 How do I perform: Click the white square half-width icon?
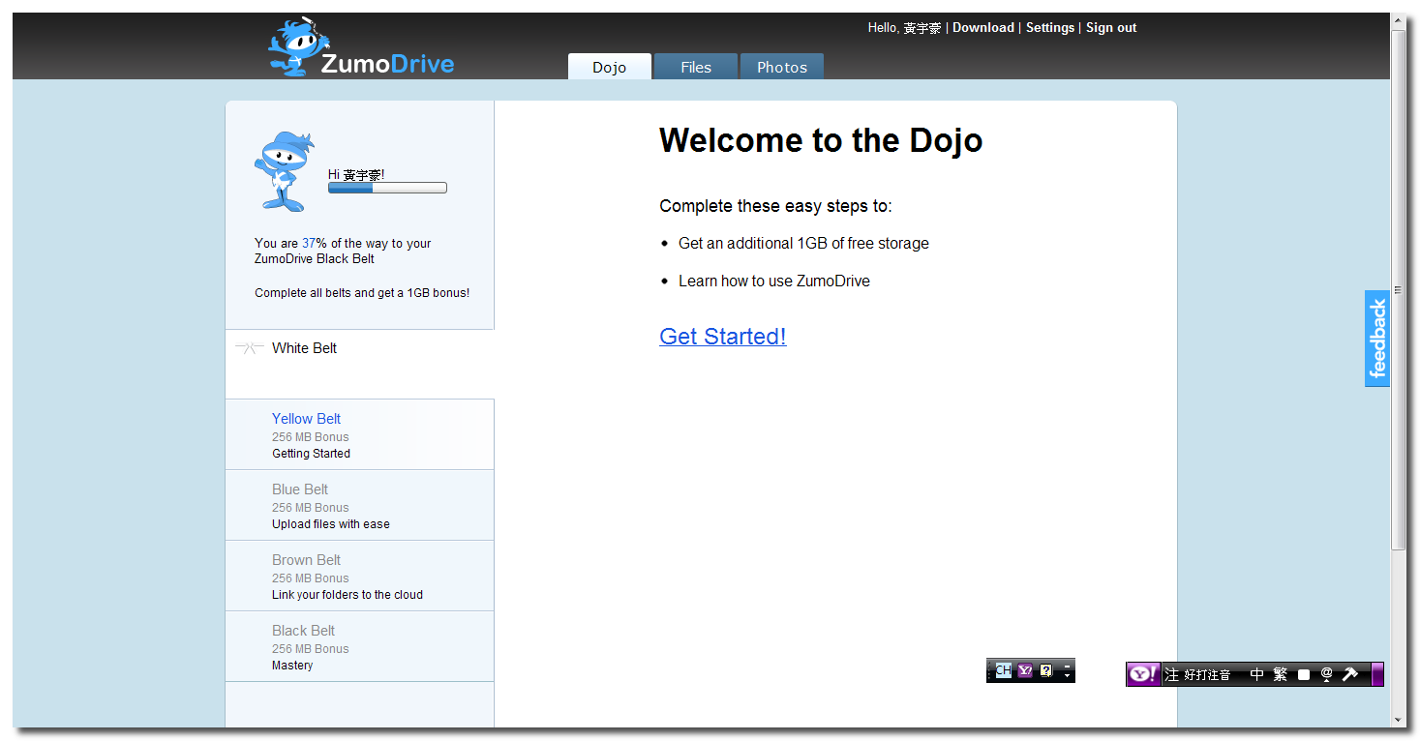point(1304,675)
